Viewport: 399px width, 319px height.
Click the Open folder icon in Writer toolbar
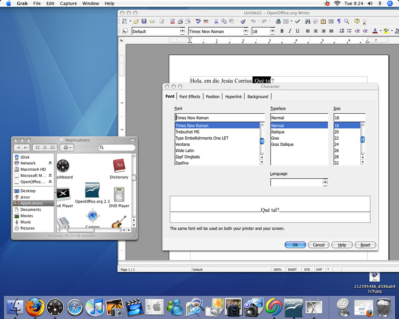tap(136, 21)
